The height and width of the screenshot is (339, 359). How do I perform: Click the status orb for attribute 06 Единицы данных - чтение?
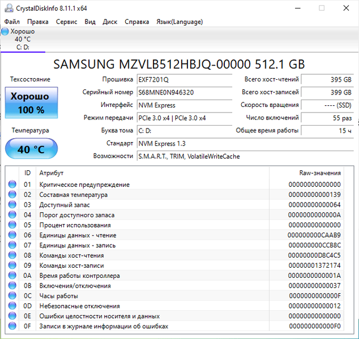tap(12, 235)
